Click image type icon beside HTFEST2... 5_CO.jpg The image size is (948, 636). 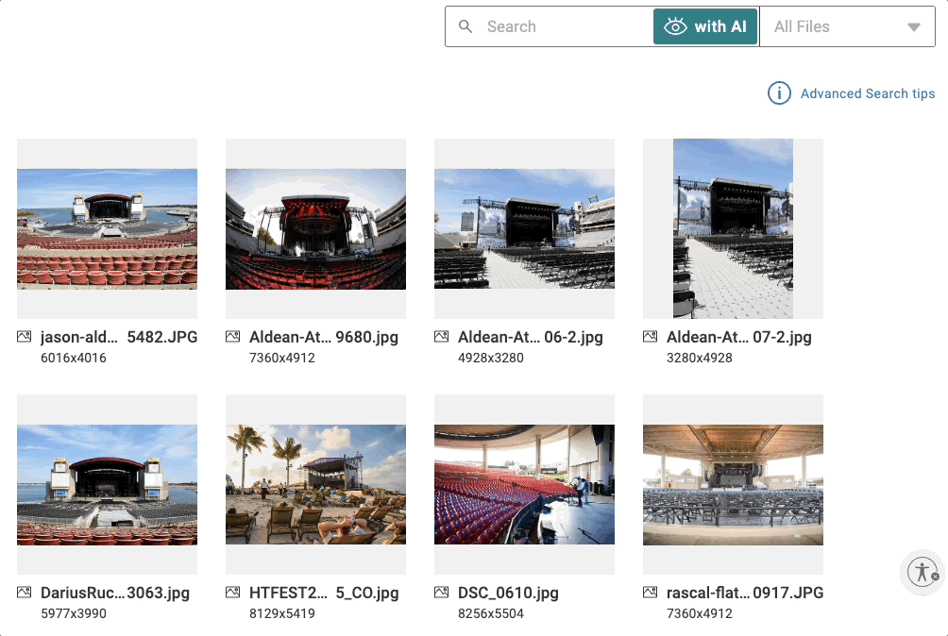point(233,592)
